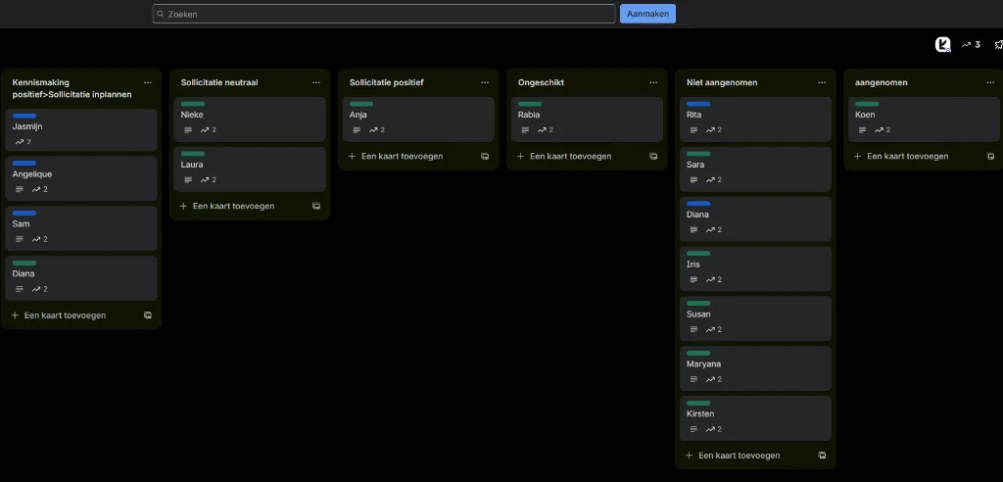Add a card to Sollicitatie positief list

coord(396,156)
